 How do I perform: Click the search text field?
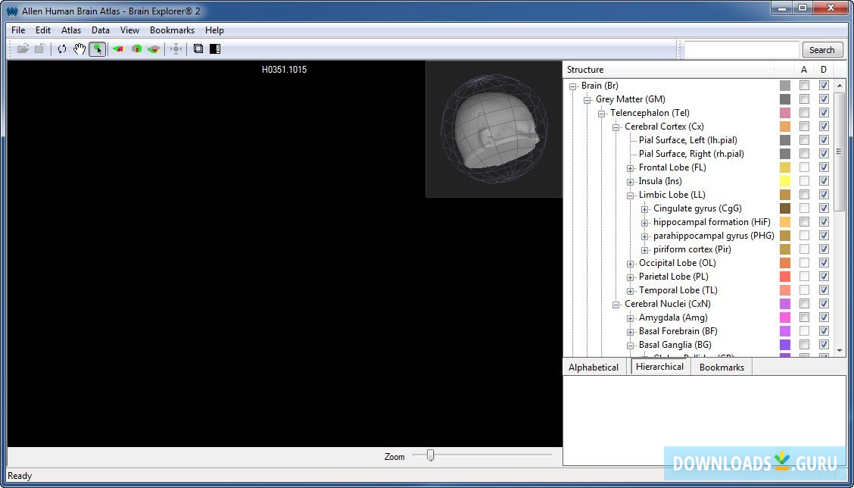[x=740, y=50]
